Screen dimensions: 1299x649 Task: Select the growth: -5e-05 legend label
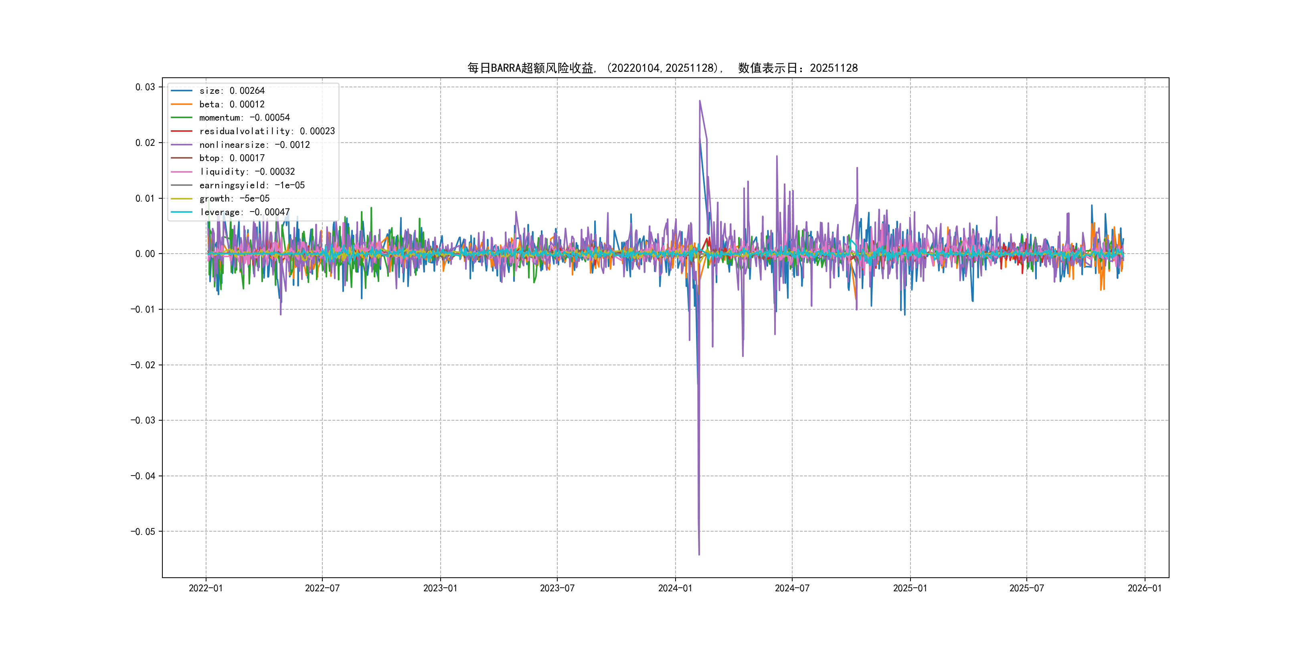pyautogui.click(x=234, y=199)
